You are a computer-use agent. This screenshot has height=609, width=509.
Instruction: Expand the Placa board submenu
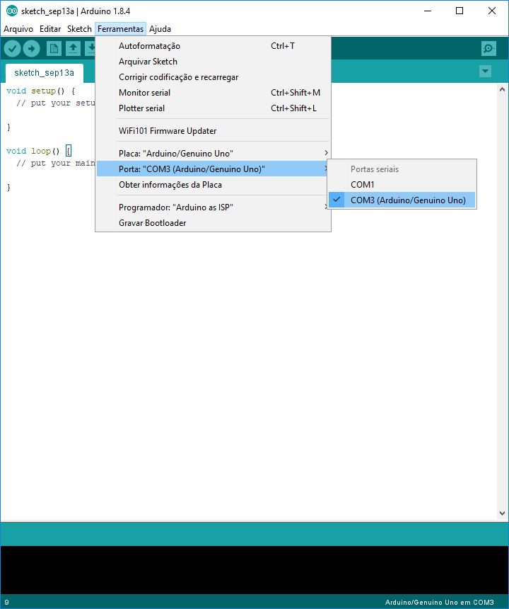pos(213,154)
